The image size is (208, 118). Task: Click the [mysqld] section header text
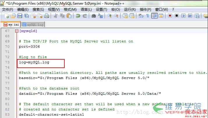pyautogui.click(x=28, y=31)
